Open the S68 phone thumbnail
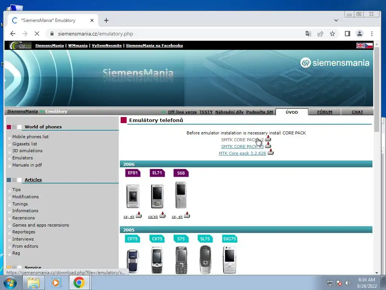 (x=181, y=195)
